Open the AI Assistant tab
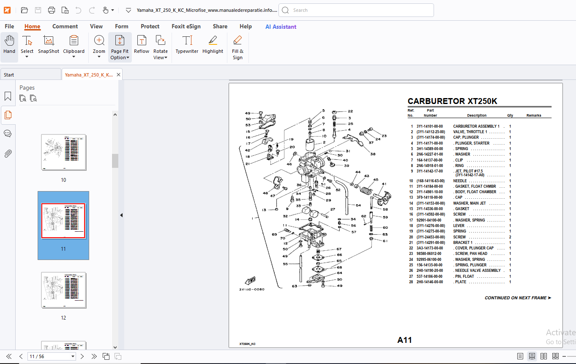The height and width of the screenshot is (364, 576). click(281, 27)
